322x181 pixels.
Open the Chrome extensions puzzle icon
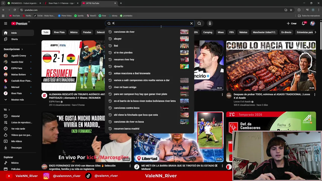pos(299,10)
